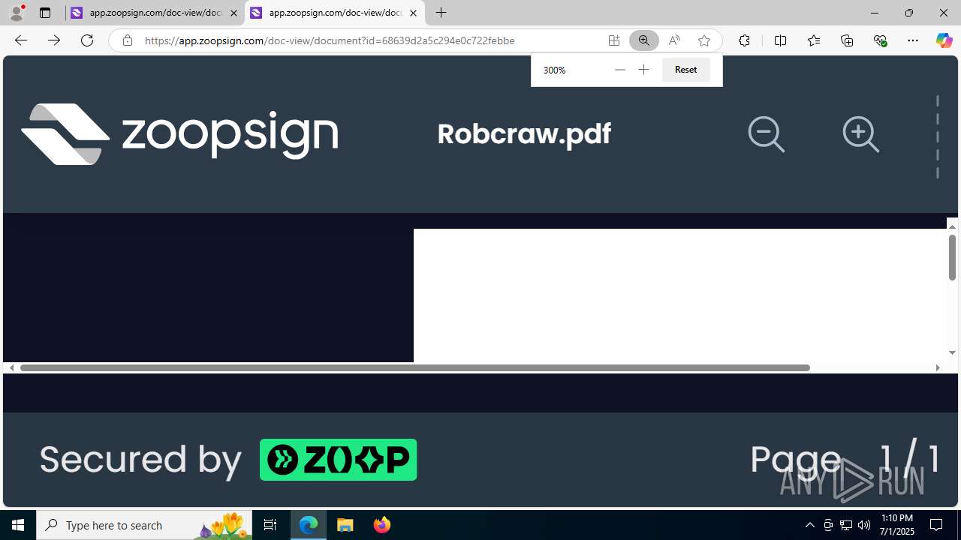Click the taskbar search box
This screenshot has width=961, height=540.
point(145,525)
